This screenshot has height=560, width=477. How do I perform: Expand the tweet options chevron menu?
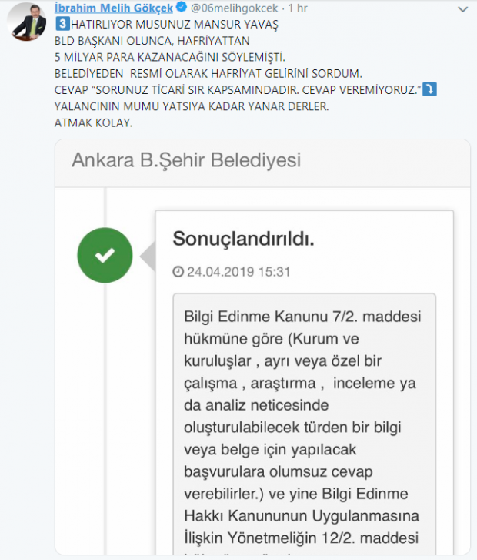tap(462, 9)
